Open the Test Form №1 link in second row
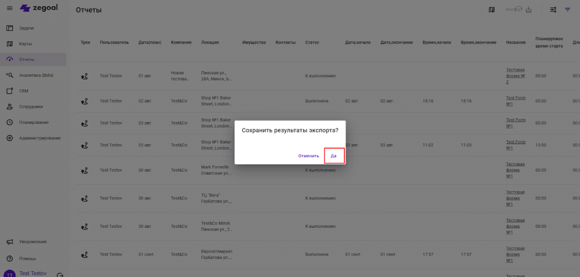This screenshot has height=277, width=580. (x=516, y=101)
